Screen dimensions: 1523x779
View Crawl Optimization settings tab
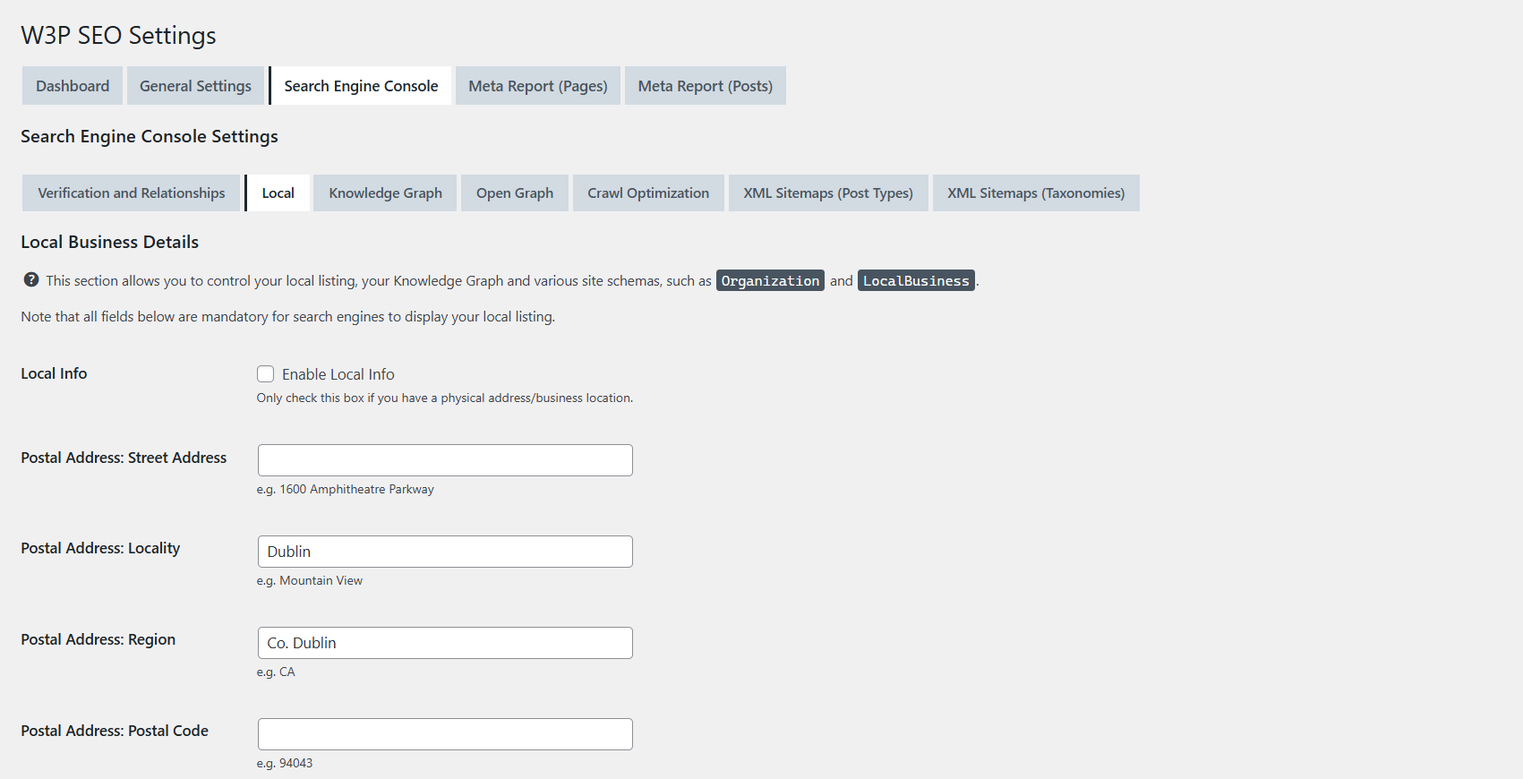(x=648, y=193)
